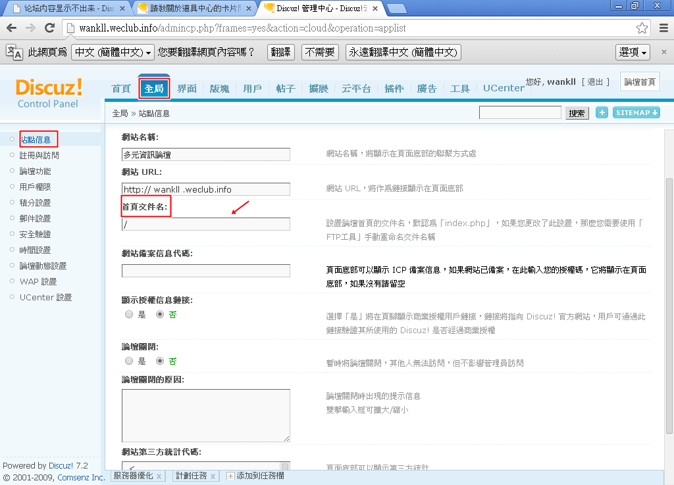Expand the 選項 translate options dropdown
The image size is (674, 485).
[x=633, y=53]
